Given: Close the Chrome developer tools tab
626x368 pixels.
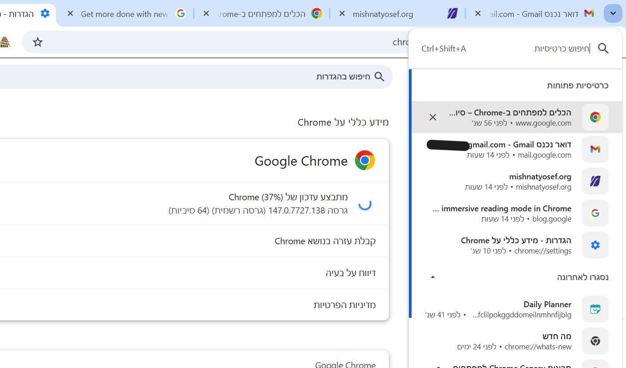Looking at the screenshot, I should [x=206, y=14].
